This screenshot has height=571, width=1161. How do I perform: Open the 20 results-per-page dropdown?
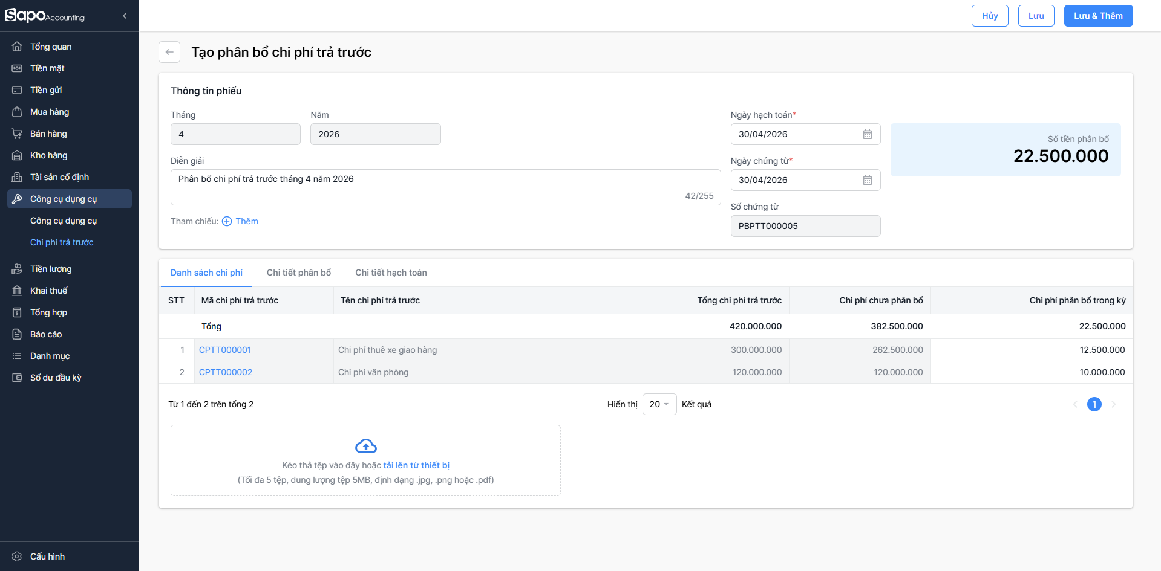[659, 404]
